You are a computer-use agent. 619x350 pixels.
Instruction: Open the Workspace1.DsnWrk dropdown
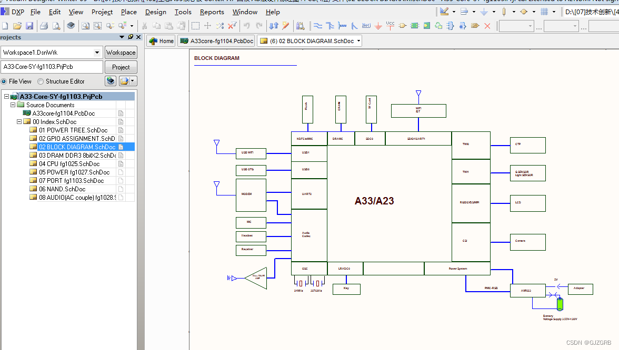pos(96,53)
